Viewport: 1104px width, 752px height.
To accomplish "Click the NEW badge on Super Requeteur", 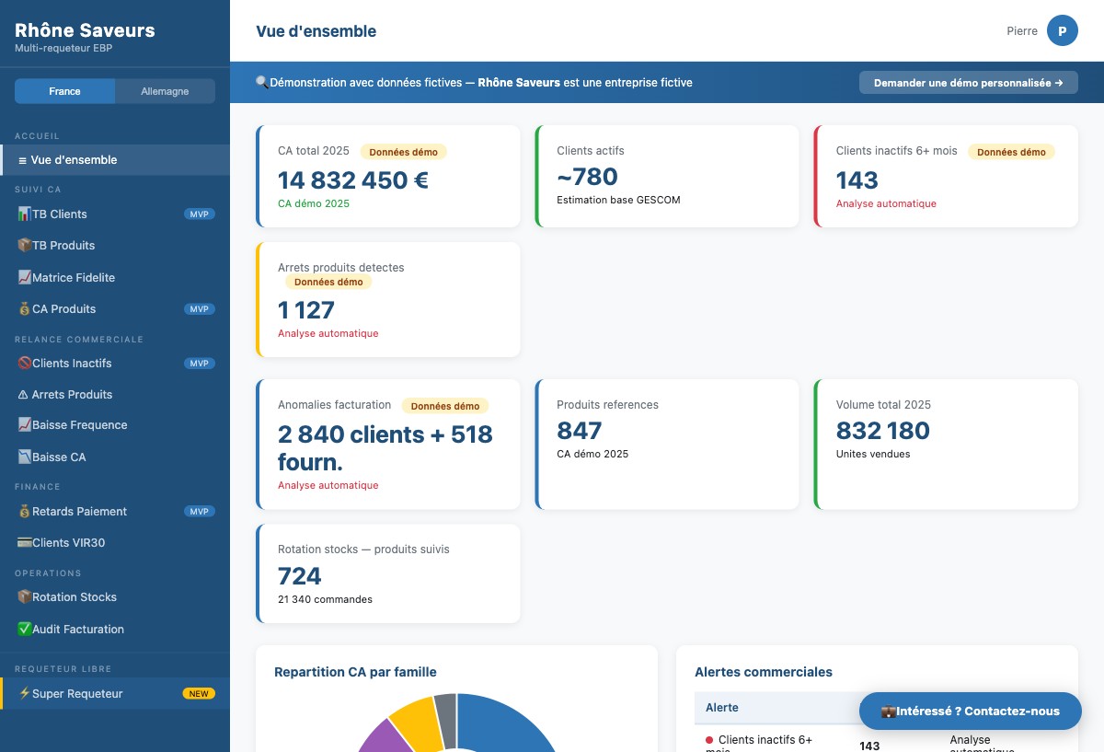I will pos(199,693).
